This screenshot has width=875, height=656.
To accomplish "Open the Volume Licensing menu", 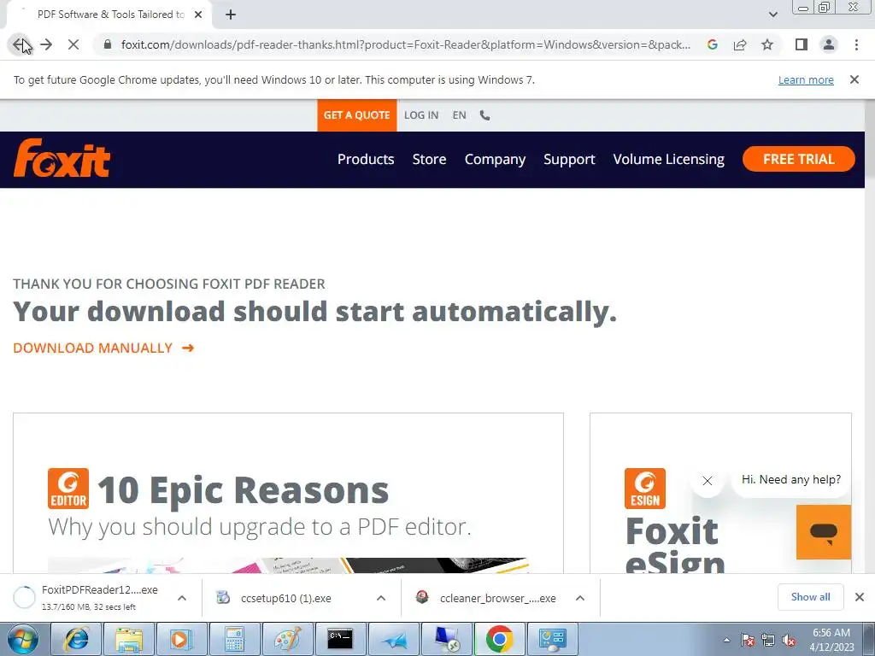I will (x=668, y=160).
